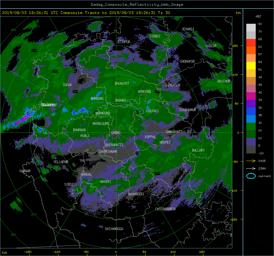Viewport: 274px width, 256px height.
Task: Click the 'km' label at bottom left
Action: (4, 253)
